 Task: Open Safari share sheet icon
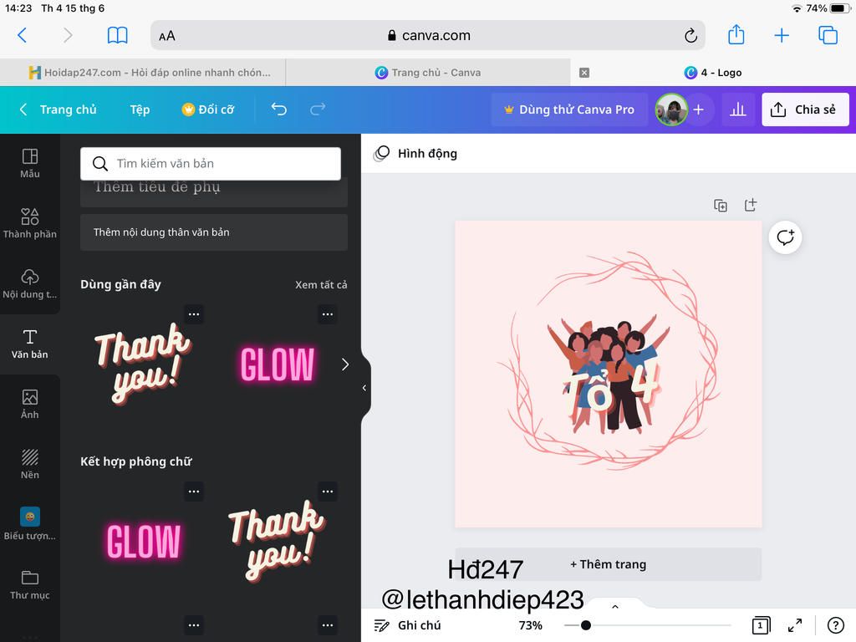(x=736, y=35)
